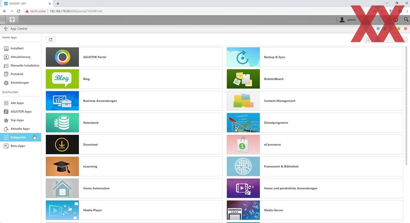Reload the browser page
Image resolution: width=410 pixels, height=223 pixels.
point(18,11)
